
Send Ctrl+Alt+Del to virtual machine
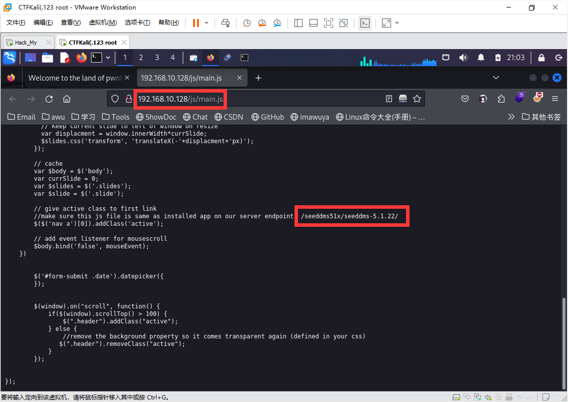(x=225, y=23)
